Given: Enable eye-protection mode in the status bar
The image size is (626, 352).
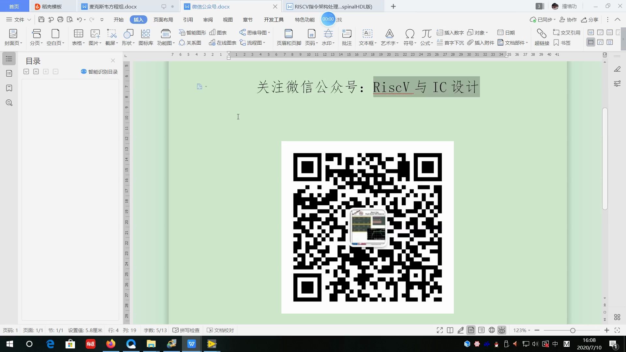Looking at the screenshot, I should coord(502,330).
